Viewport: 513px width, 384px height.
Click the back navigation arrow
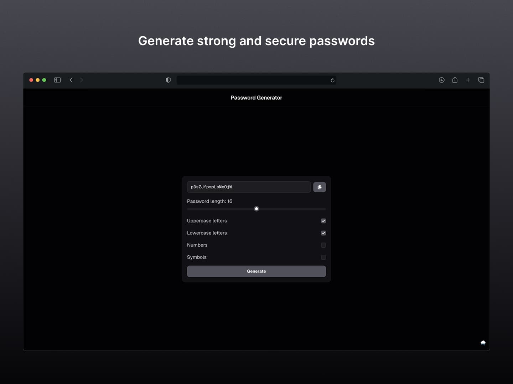(71, 80)
